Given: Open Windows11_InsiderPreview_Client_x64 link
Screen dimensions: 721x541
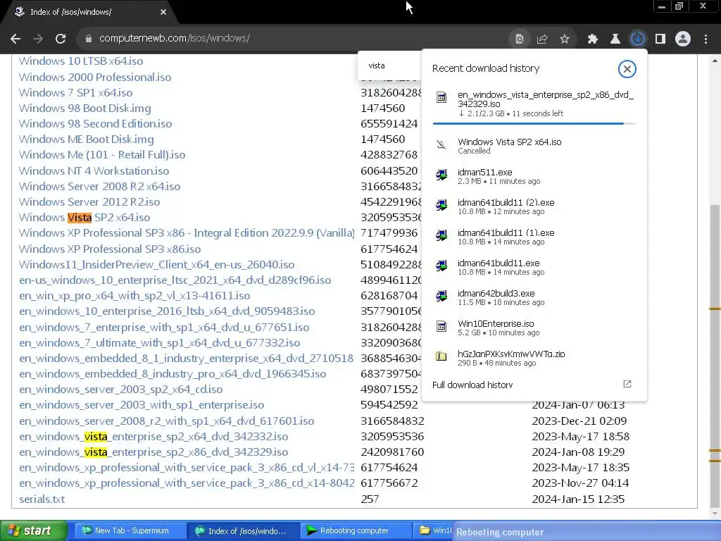Looking at the screenshot, I should click(156, 265).
